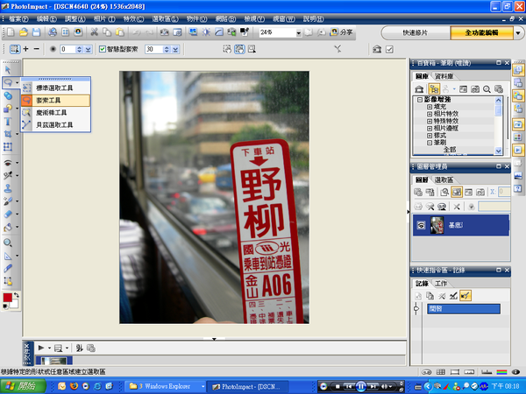Image resolution: width=526 pixels, height=394 pixels.
Task: Switch to Windows Explorer taskbar button
Action: (x=166, y=387)
